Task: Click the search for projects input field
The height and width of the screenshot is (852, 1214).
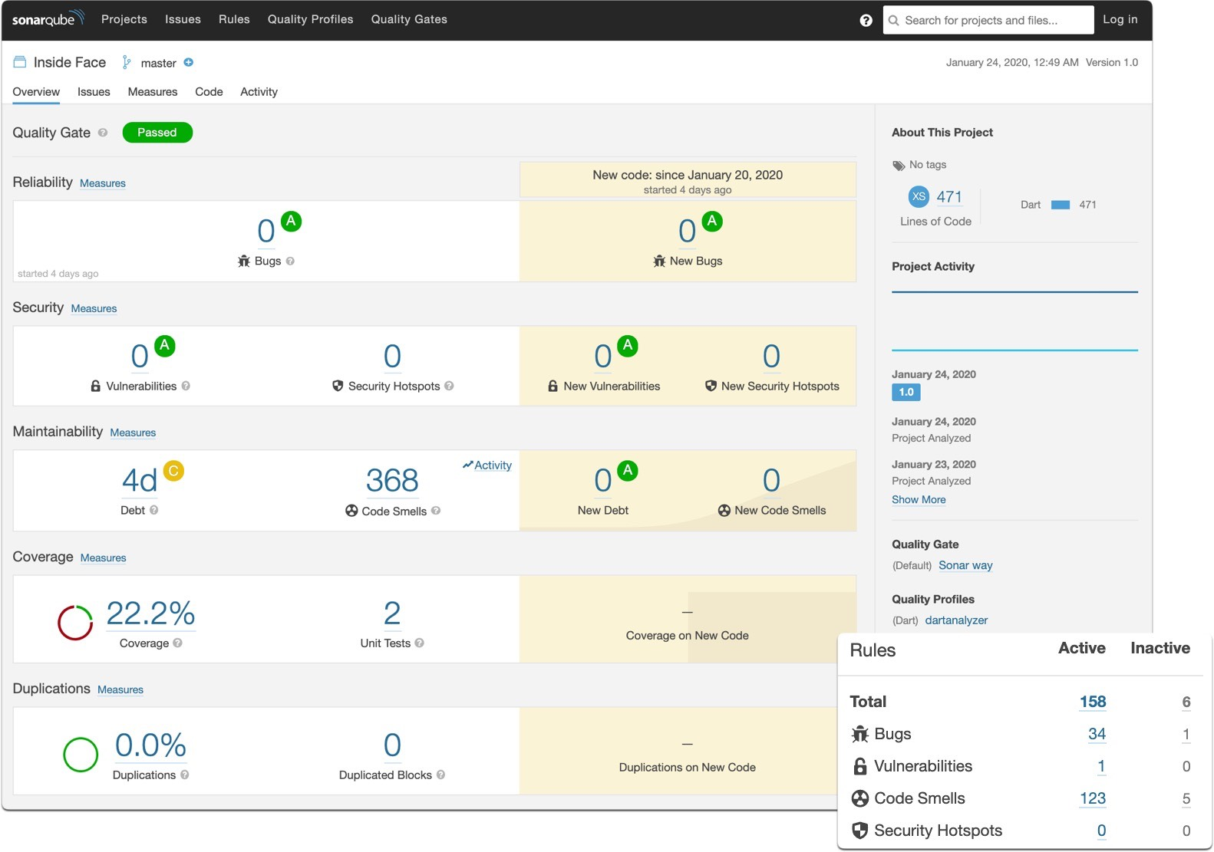Action: coord(988,20)
